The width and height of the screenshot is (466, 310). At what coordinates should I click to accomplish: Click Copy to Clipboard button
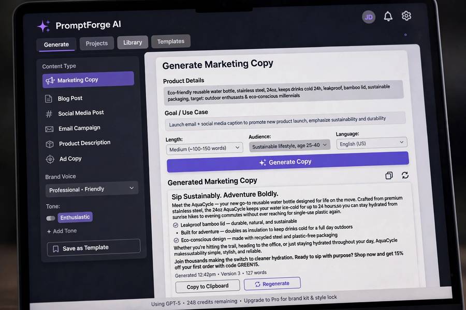[x=208, y=286]
